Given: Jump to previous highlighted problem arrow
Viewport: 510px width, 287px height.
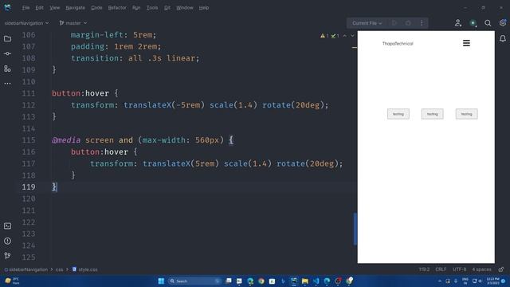Looking at the screenshot, I should click(x=345, y=36).
